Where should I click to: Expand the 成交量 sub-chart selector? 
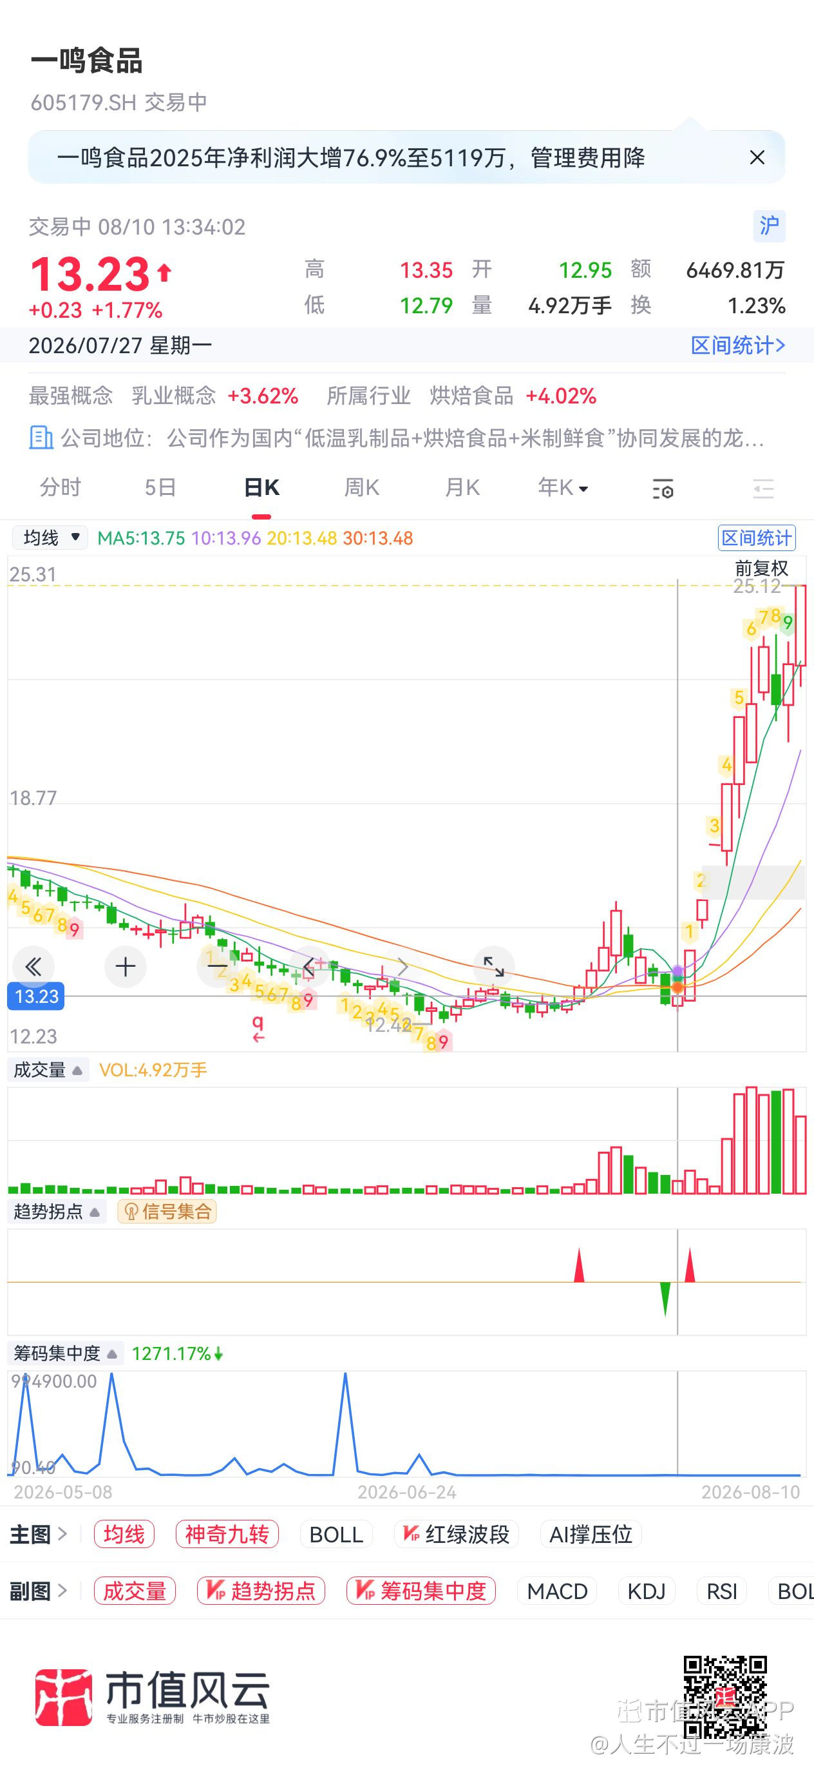[48, 1070]
